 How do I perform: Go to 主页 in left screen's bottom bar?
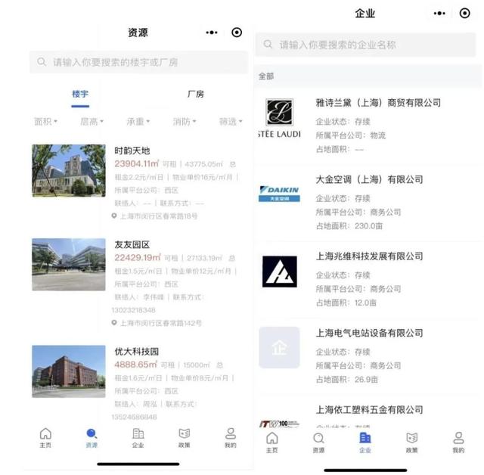pos(45,438)
